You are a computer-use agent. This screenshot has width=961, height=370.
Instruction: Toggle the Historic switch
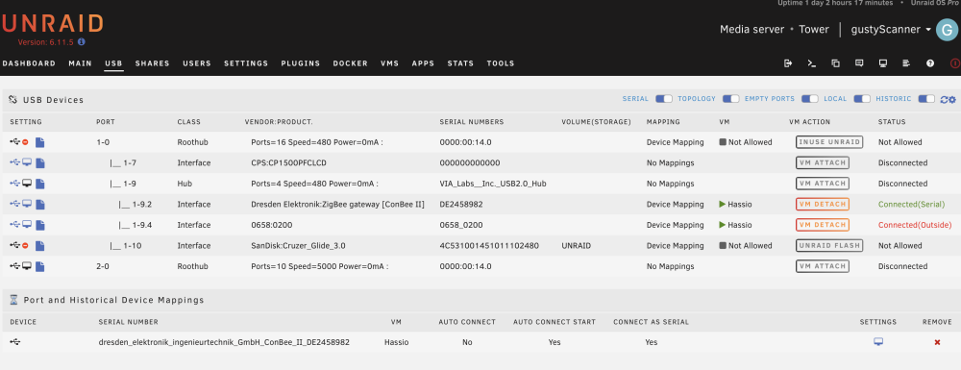(x=926, y=99)
